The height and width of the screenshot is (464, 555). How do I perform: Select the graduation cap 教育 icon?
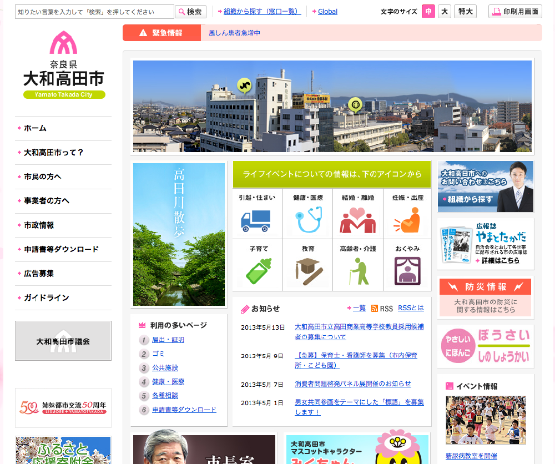coord(308,270)
